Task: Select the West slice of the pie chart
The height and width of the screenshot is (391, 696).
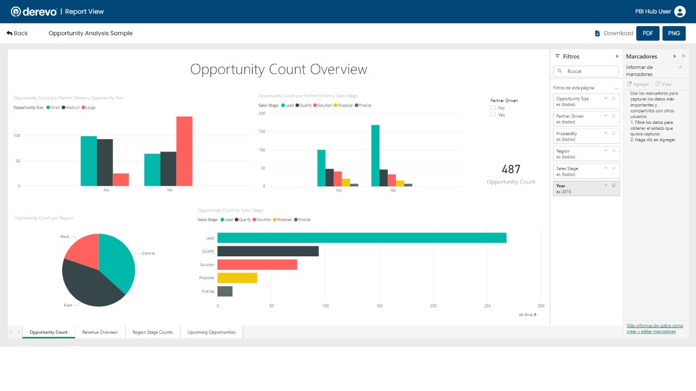Action: point(84,251)
